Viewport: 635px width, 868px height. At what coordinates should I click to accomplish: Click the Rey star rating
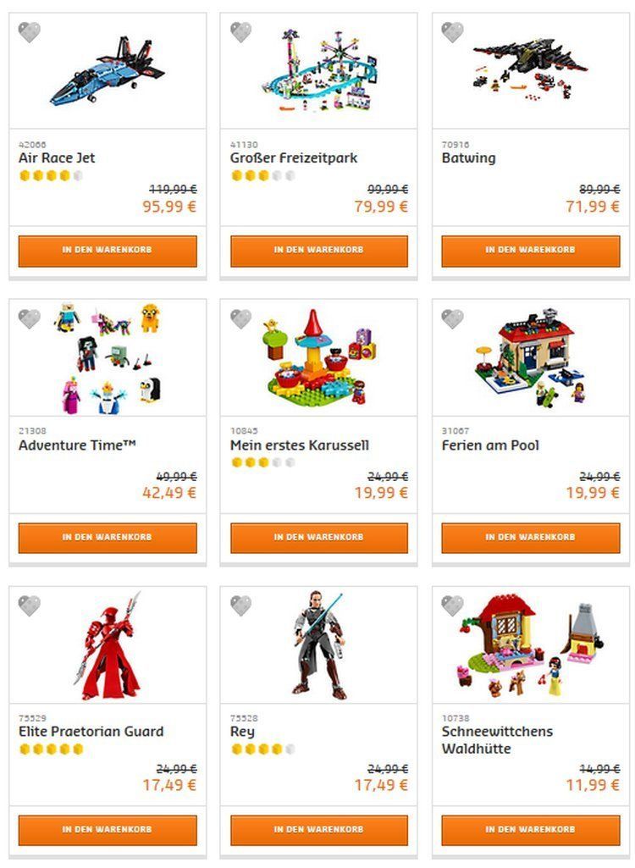coord(262,749)
